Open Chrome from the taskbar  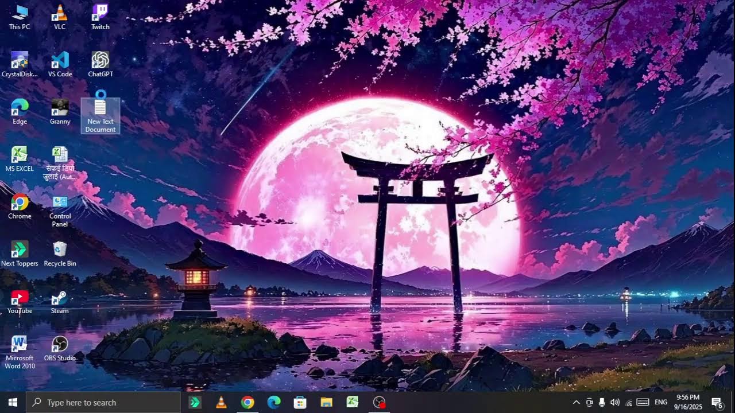pos(247,402)
